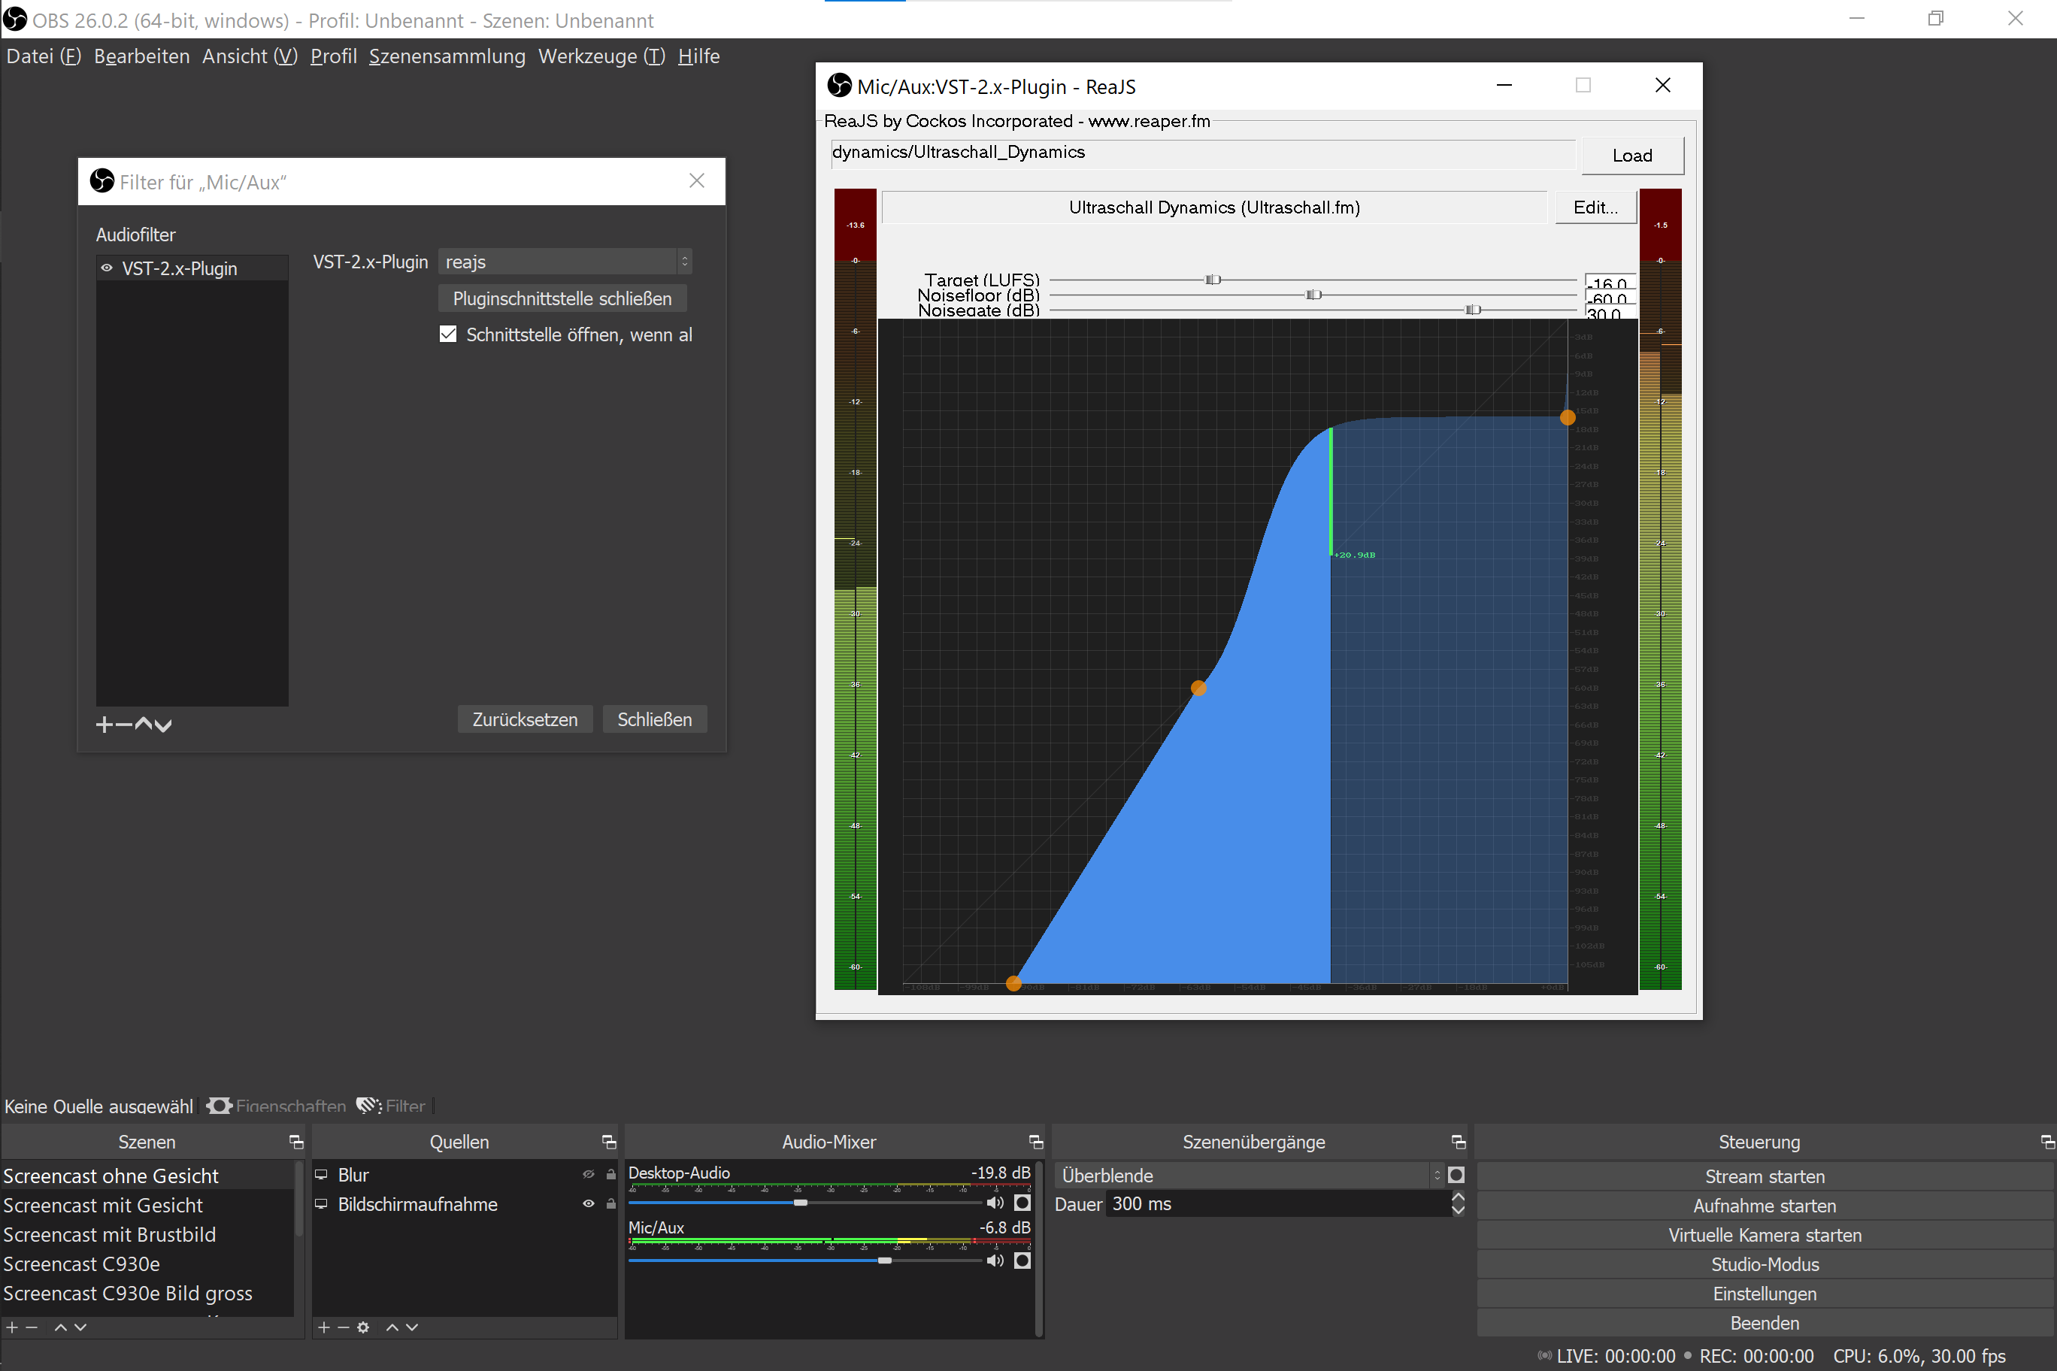
Task: Toggle visibility of the VST-2.x-Plugin filter
Action: point(107,268)
